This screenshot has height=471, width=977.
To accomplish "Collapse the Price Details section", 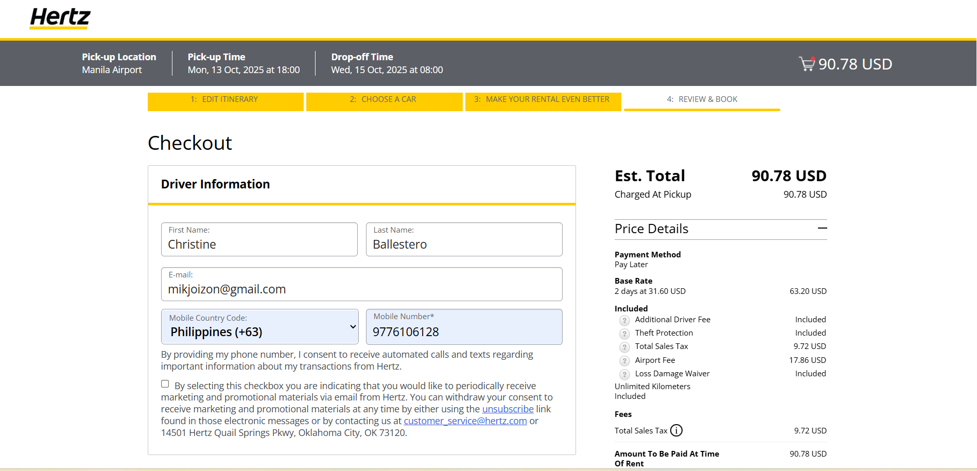I will point(822,229).
